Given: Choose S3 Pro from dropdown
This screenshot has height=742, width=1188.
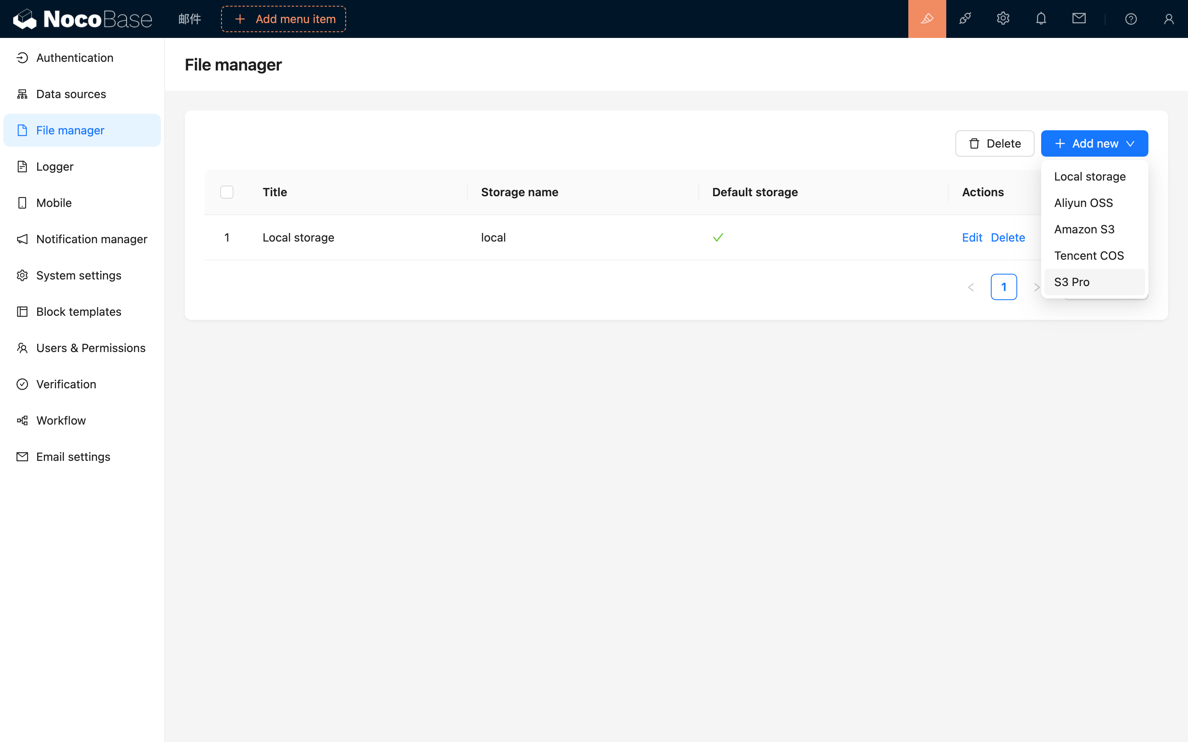Looking at the screenshot, I should pos(1072,282).
